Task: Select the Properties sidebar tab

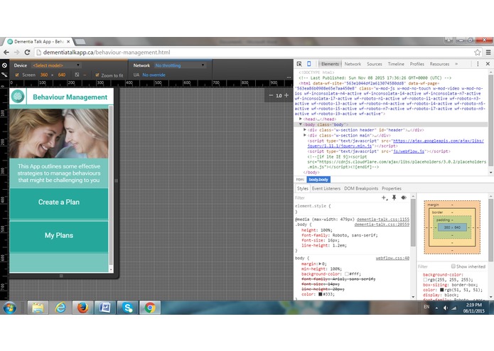Action: [392, 188]
